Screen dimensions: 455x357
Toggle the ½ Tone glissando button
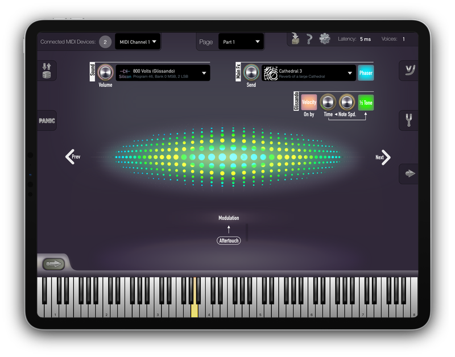point(366,102)
